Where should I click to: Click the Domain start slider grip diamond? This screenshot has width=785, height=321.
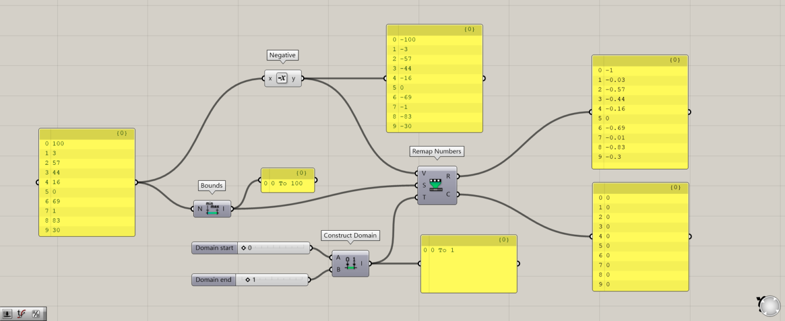click(244, 248)
